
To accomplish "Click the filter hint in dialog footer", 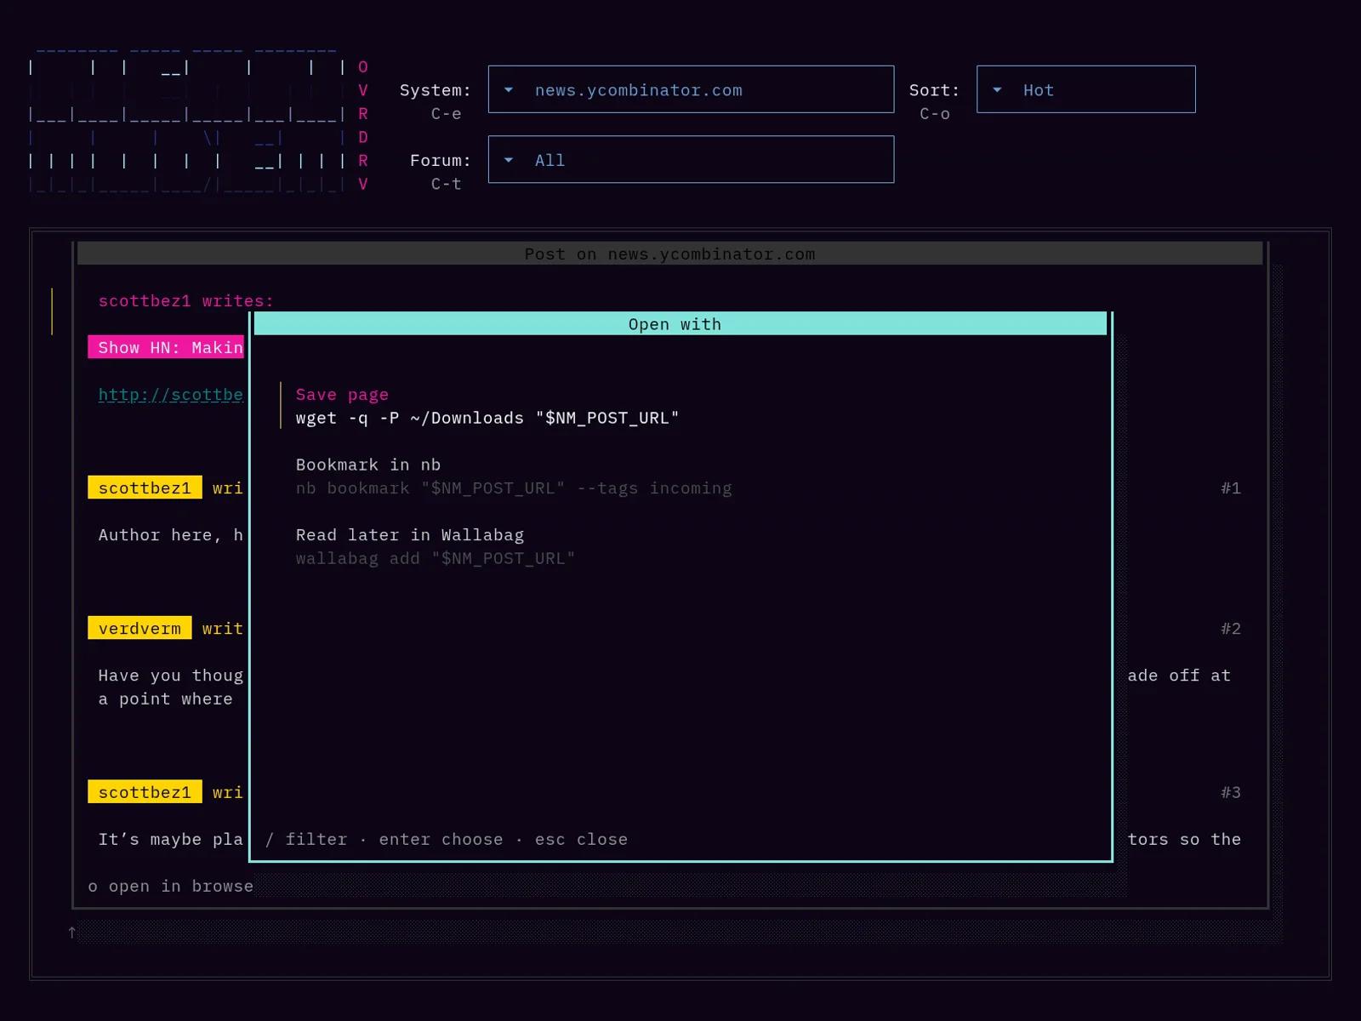I will [x=306, y=840].
